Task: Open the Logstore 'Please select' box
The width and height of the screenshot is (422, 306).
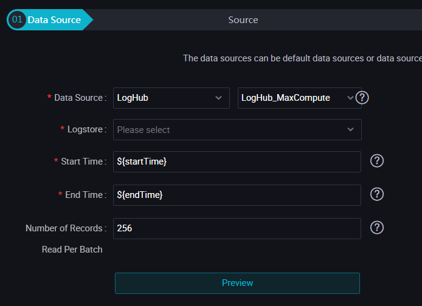Action: coord(231,129)
